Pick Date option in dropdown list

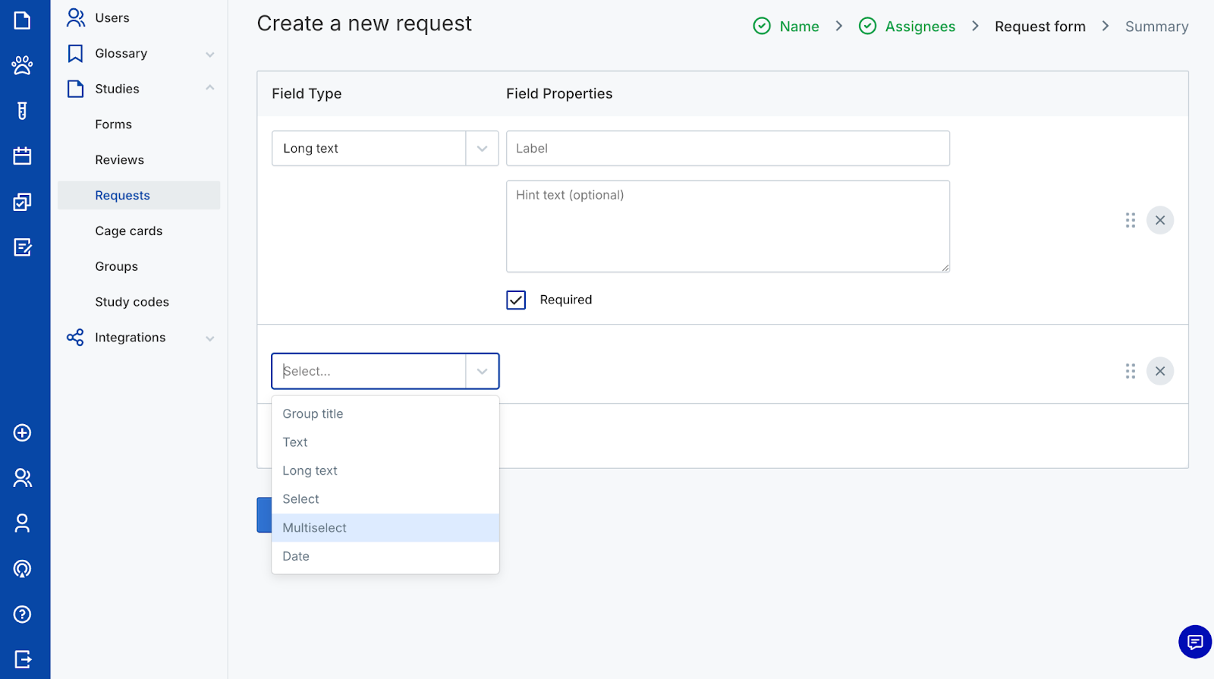[x=296, y=556]
